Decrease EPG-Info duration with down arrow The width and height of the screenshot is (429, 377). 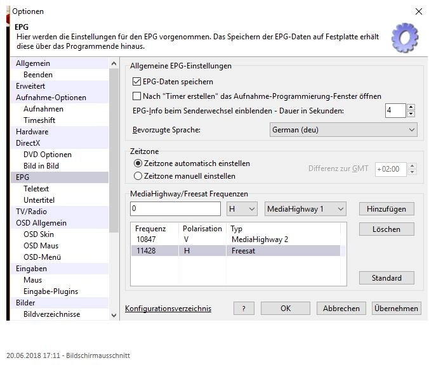pos(411,114)
